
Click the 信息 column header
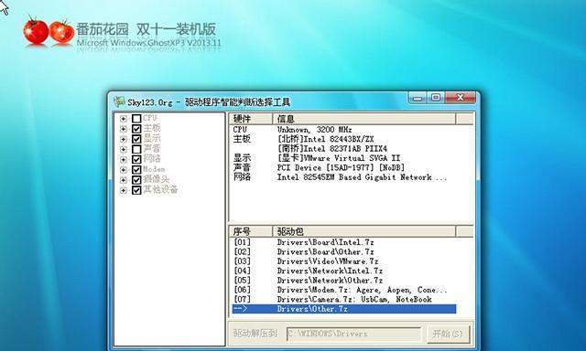364,119
